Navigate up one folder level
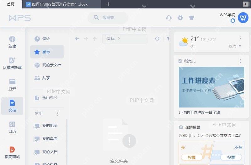 [x=95, y=39]
